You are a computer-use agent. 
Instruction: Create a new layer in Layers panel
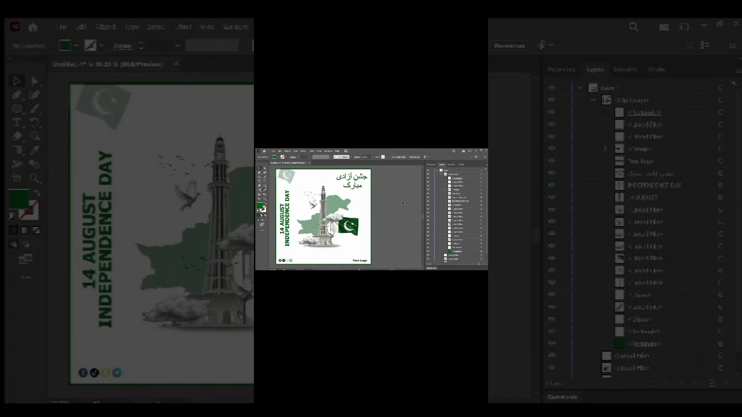coord(712,383)
